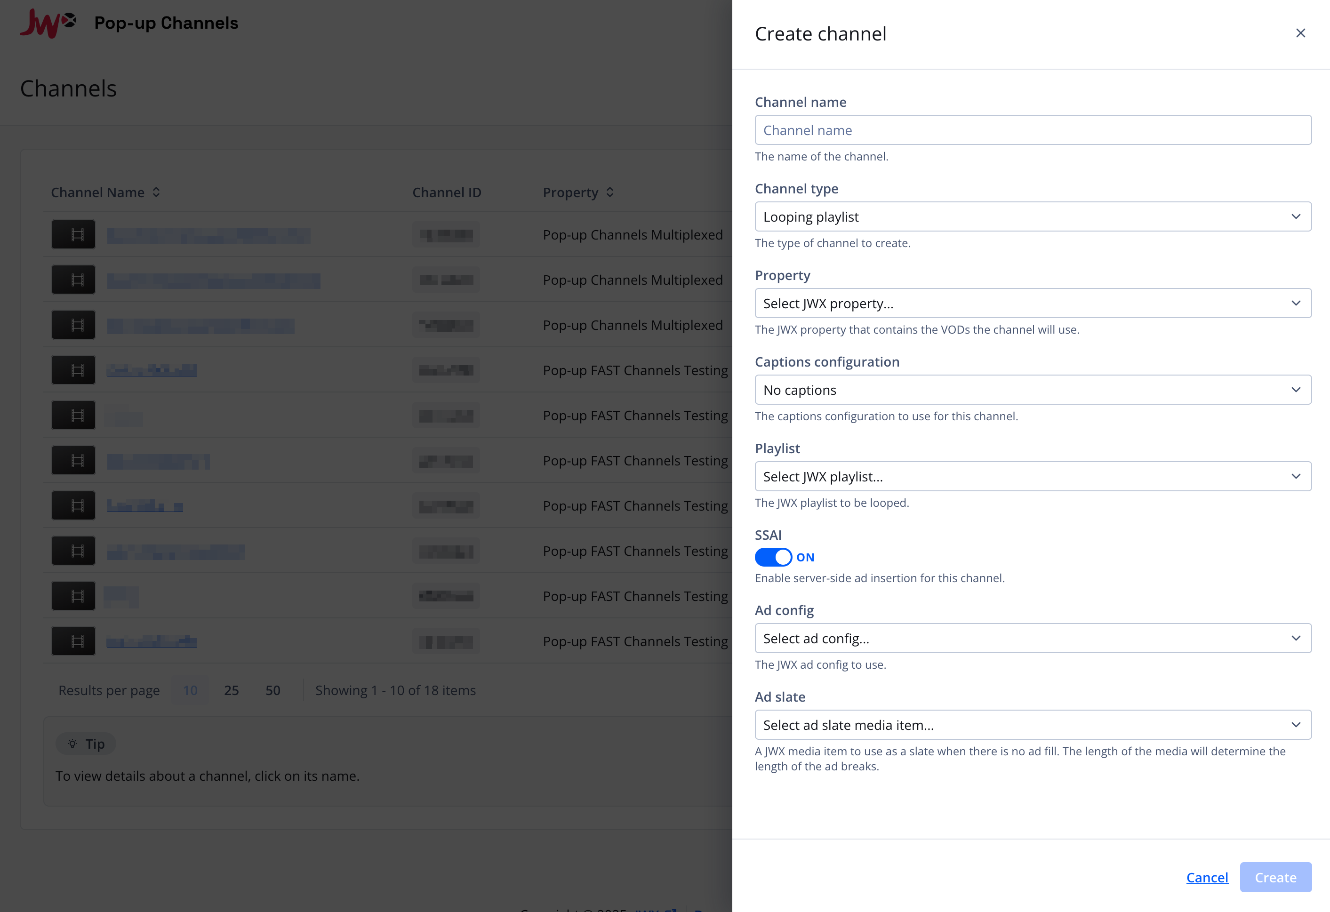Click the Create button

coord(1275,877)
